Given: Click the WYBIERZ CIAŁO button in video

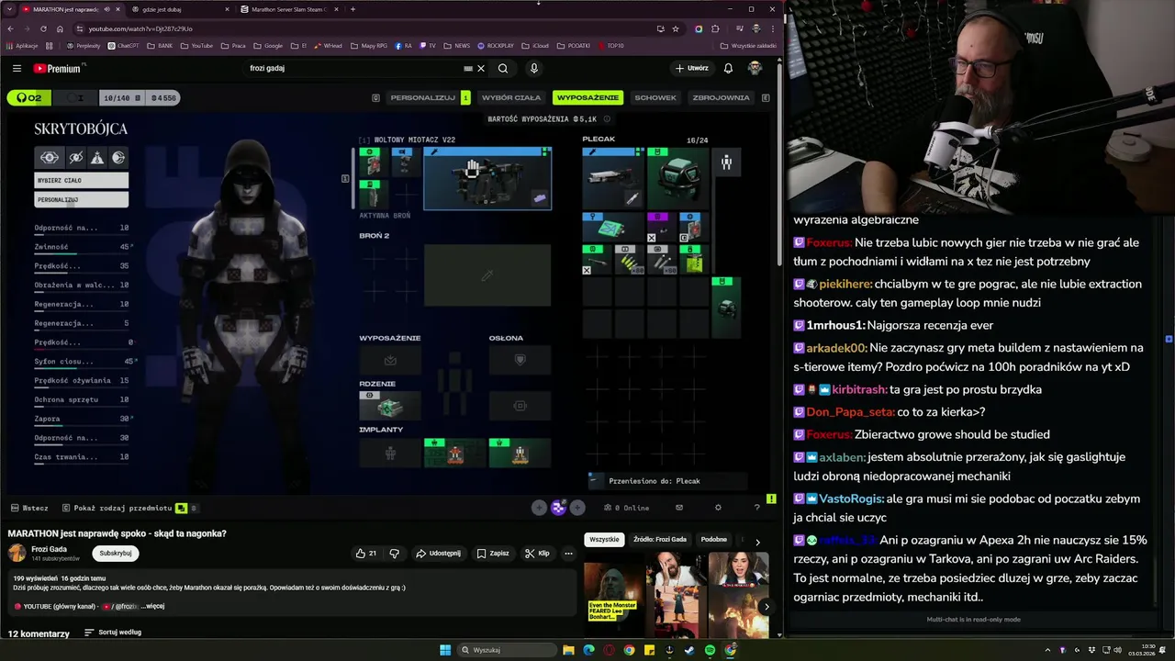Looking at the screenshot, I should 81,180.
